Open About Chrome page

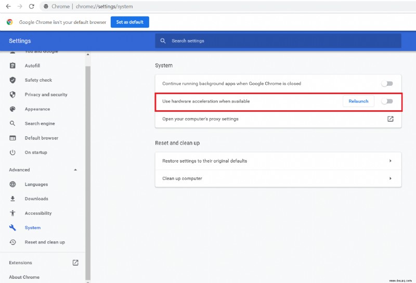pos(24,277)
